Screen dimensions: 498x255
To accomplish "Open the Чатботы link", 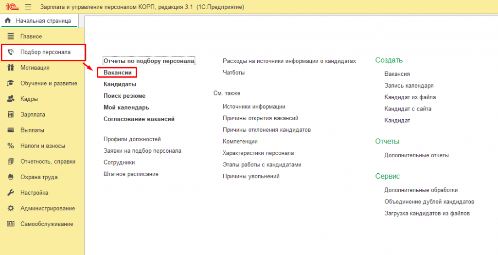I will 234,73.
